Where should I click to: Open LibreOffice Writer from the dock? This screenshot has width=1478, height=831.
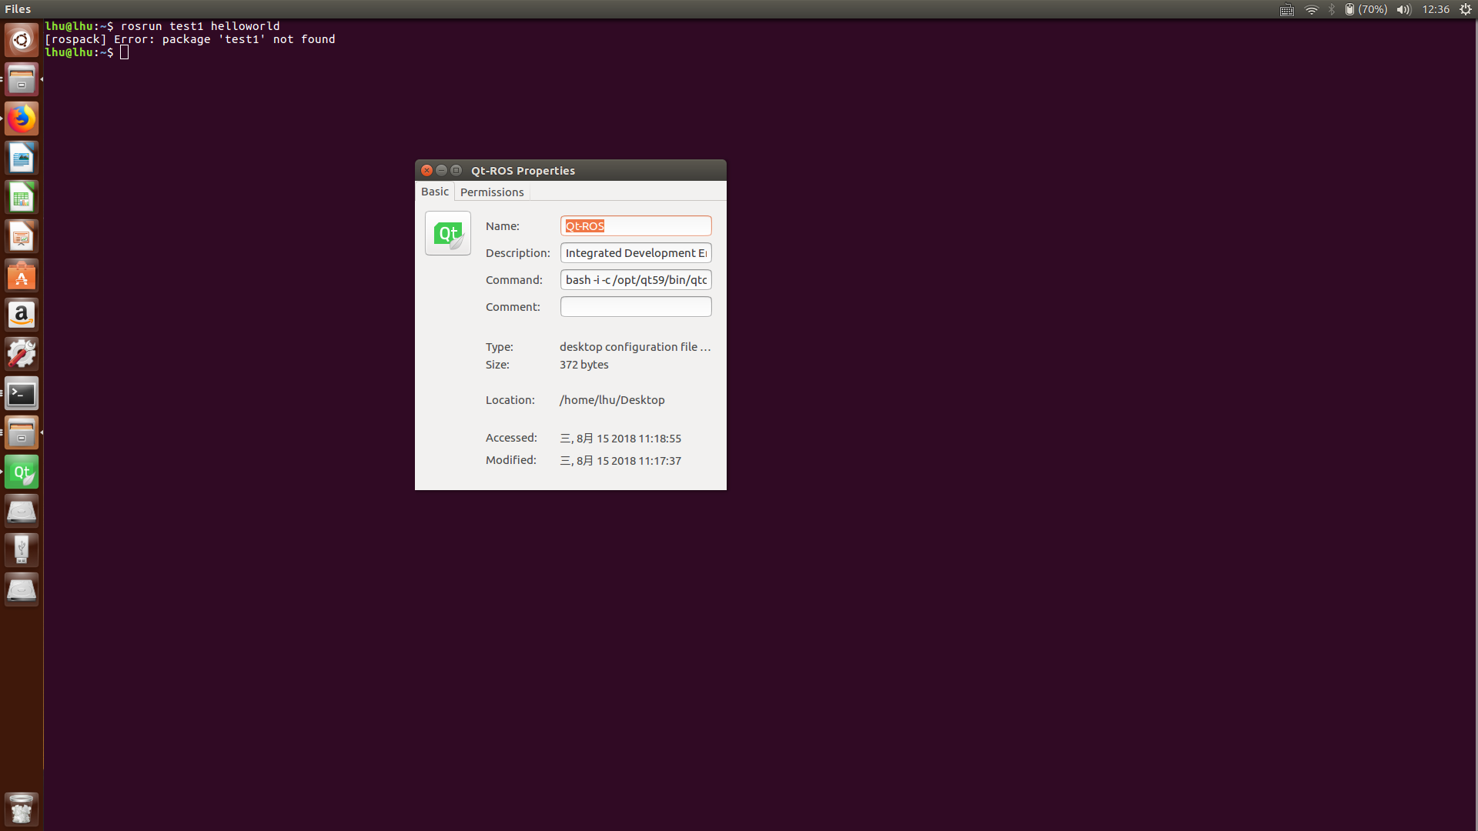[x=22, y=158]
